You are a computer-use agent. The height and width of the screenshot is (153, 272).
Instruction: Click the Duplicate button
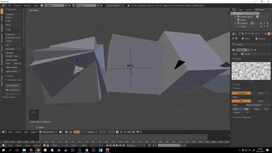pyautogui.click(x=13, y=34)
